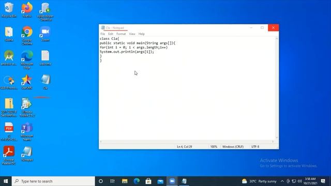
Task: Open the Zoom desktop shortcut
Action: pos(45,34)
